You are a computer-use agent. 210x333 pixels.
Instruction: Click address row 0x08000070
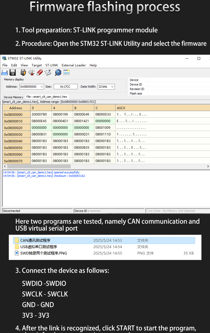pyautogui.click(x=16, y=161)
